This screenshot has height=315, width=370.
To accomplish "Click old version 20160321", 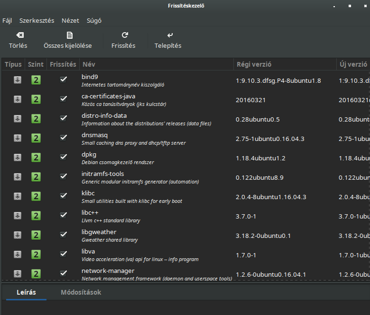I will 250,100.
